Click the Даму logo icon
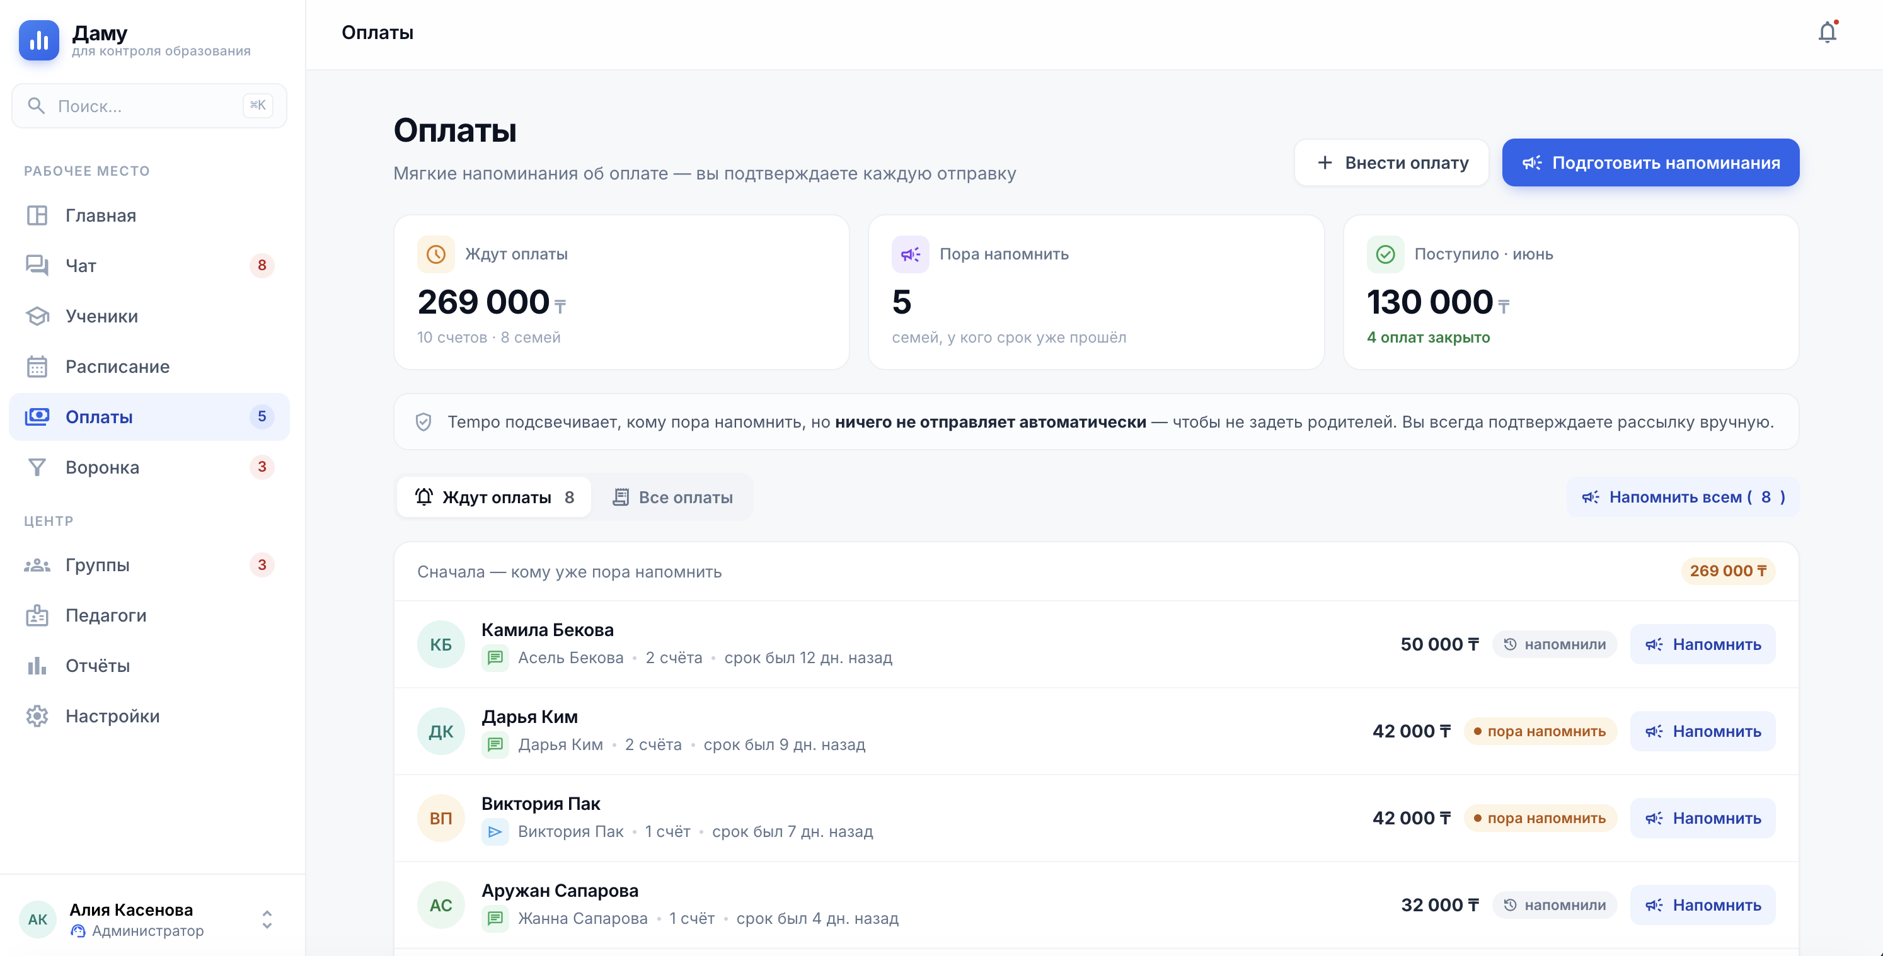Image resolution: width=1883 pixels, height=956 pixels. (x=38, y=40)
